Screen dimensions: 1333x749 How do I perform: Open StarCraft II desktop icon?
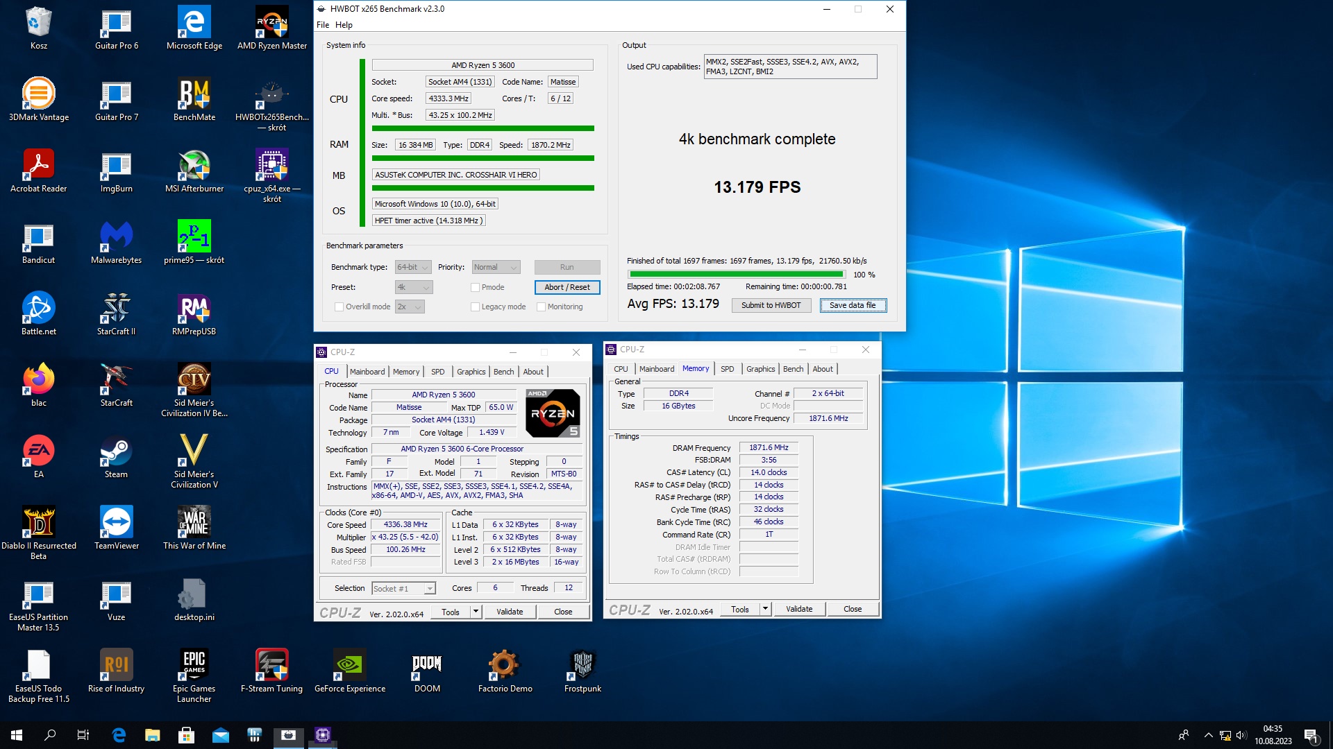(117, 314)
